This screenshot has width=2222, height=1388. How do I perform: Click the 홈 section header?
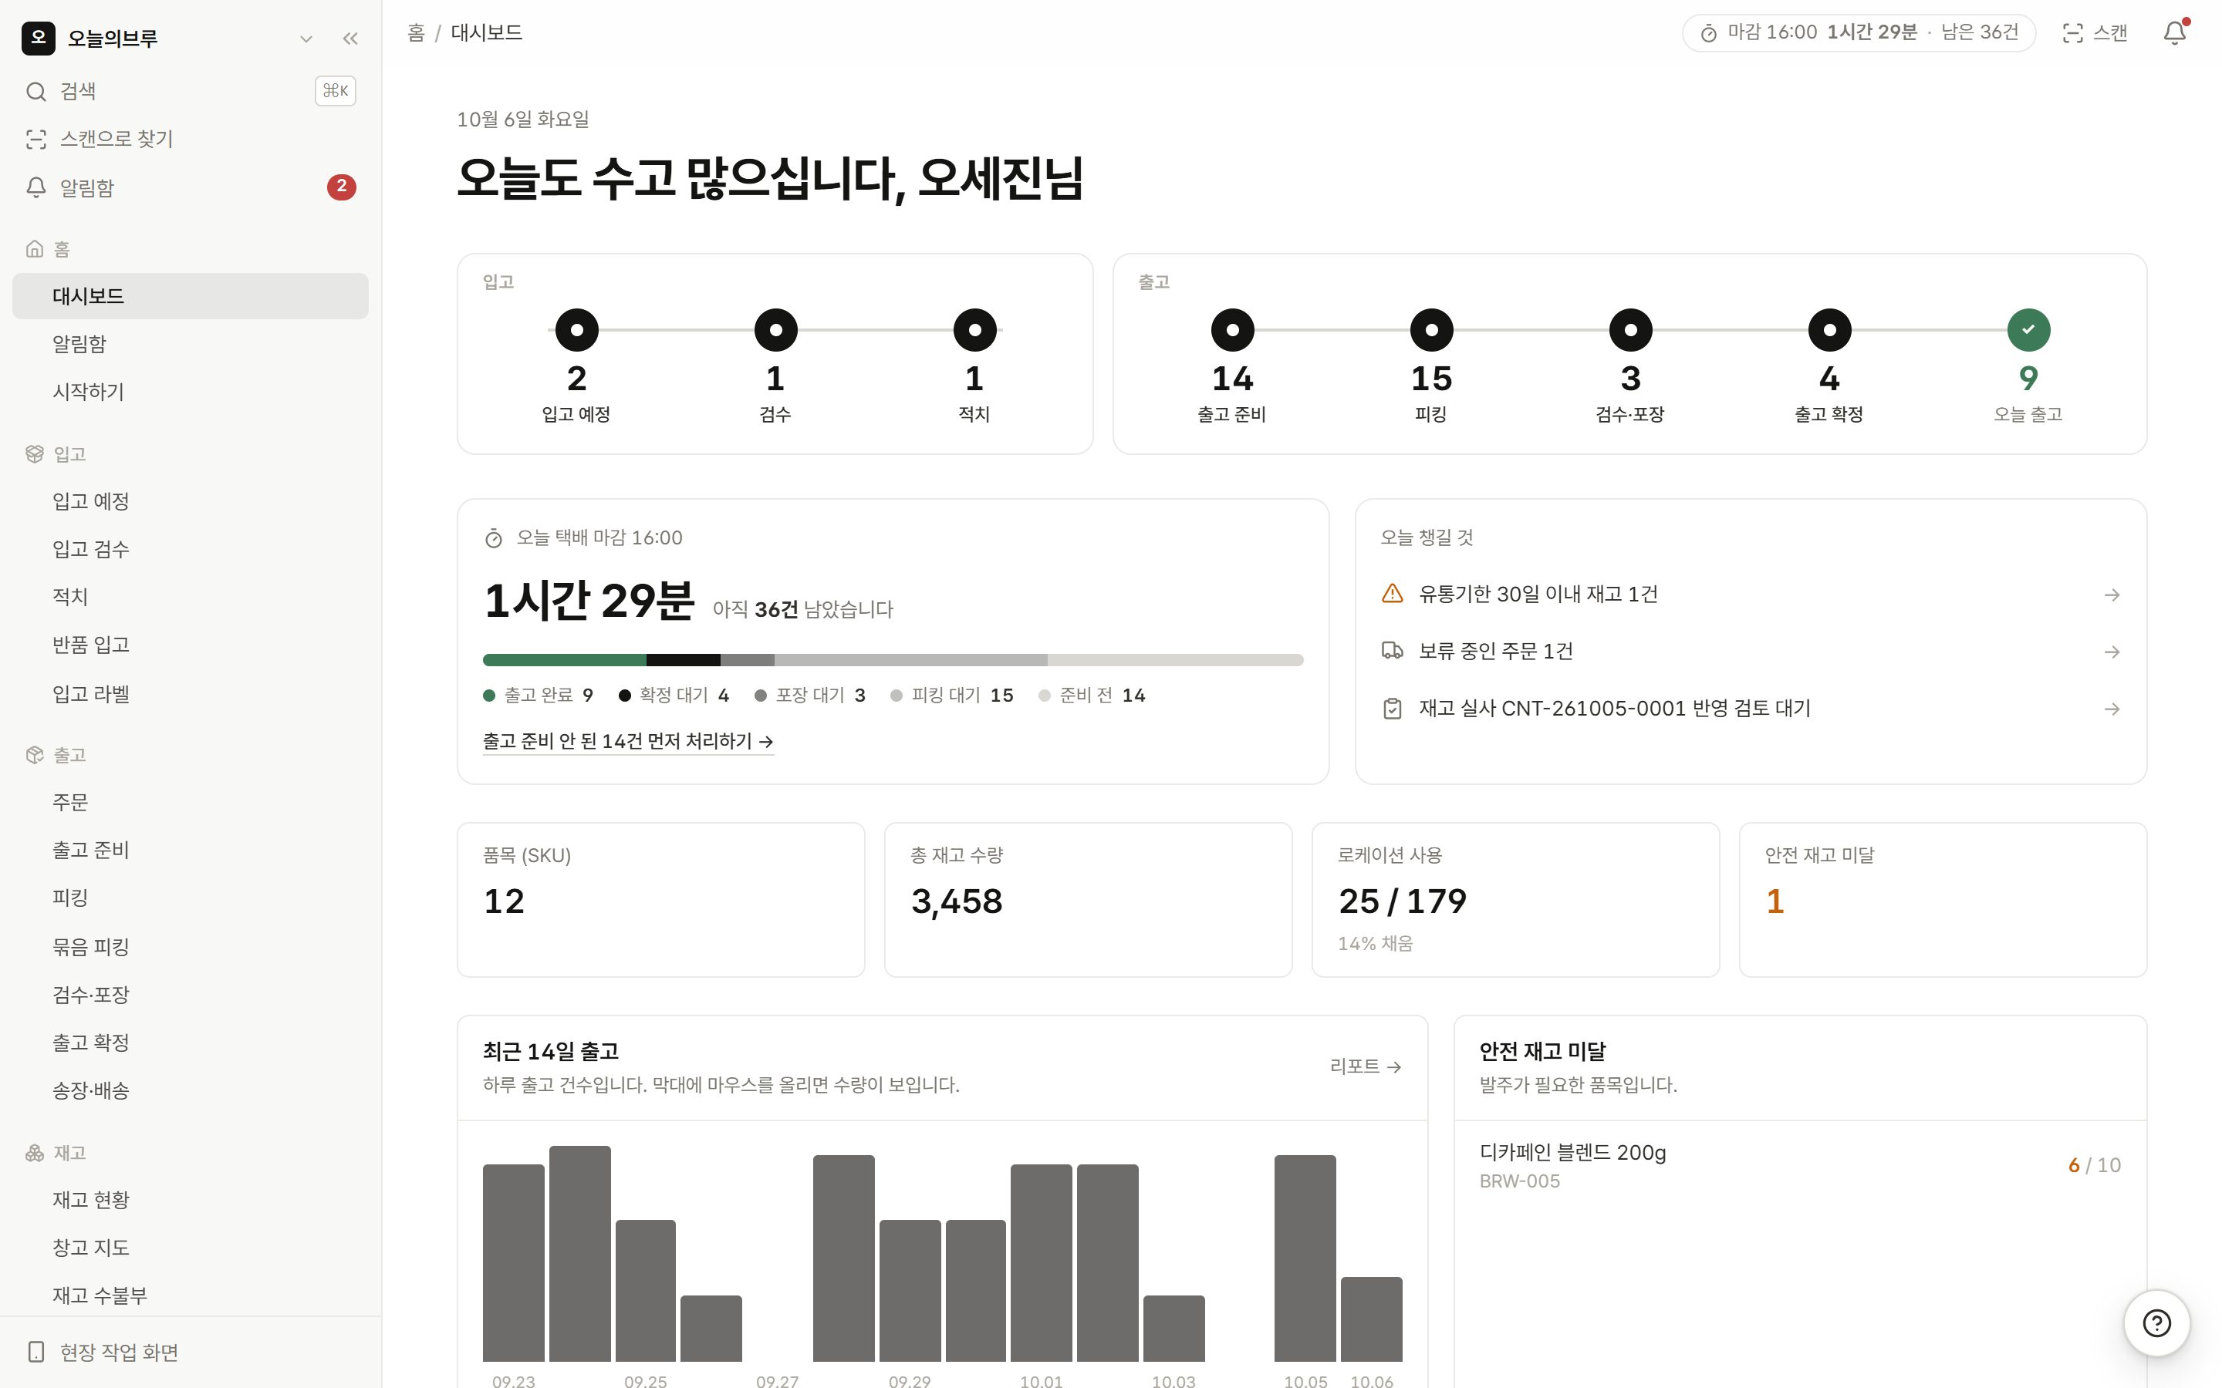coord(48,249)
